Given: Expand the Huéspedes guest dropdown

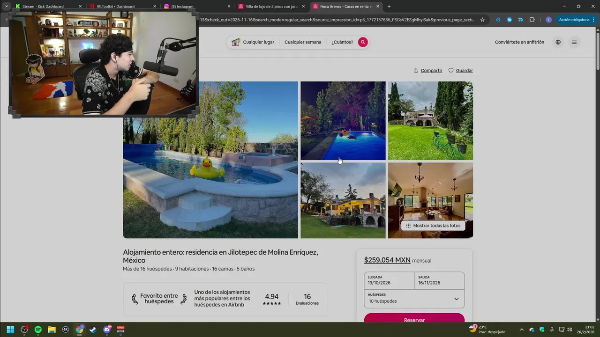Looking at the screenshot, I should pos(414,299).
